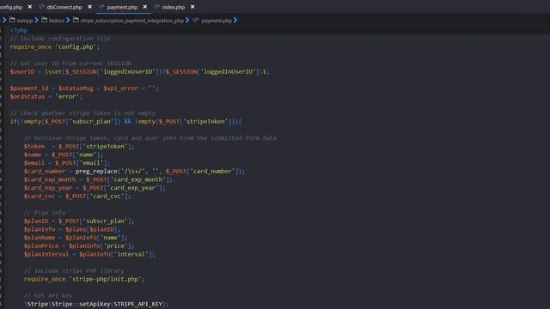
Task: Click the $userID assignment line
Action: 139,72
